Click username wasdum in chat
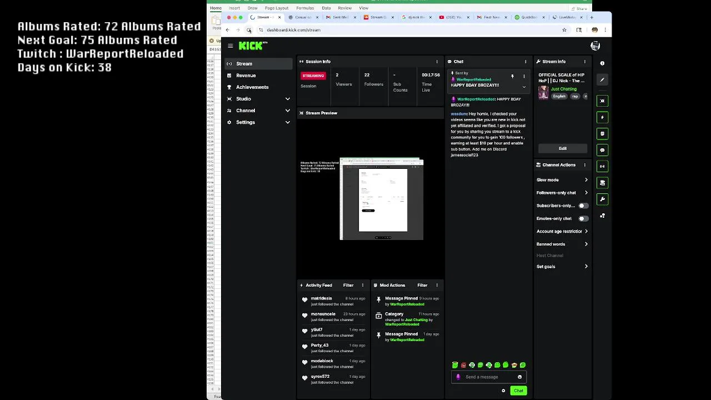711x400 pixels. pyautogui.click(x=458, y=114)
